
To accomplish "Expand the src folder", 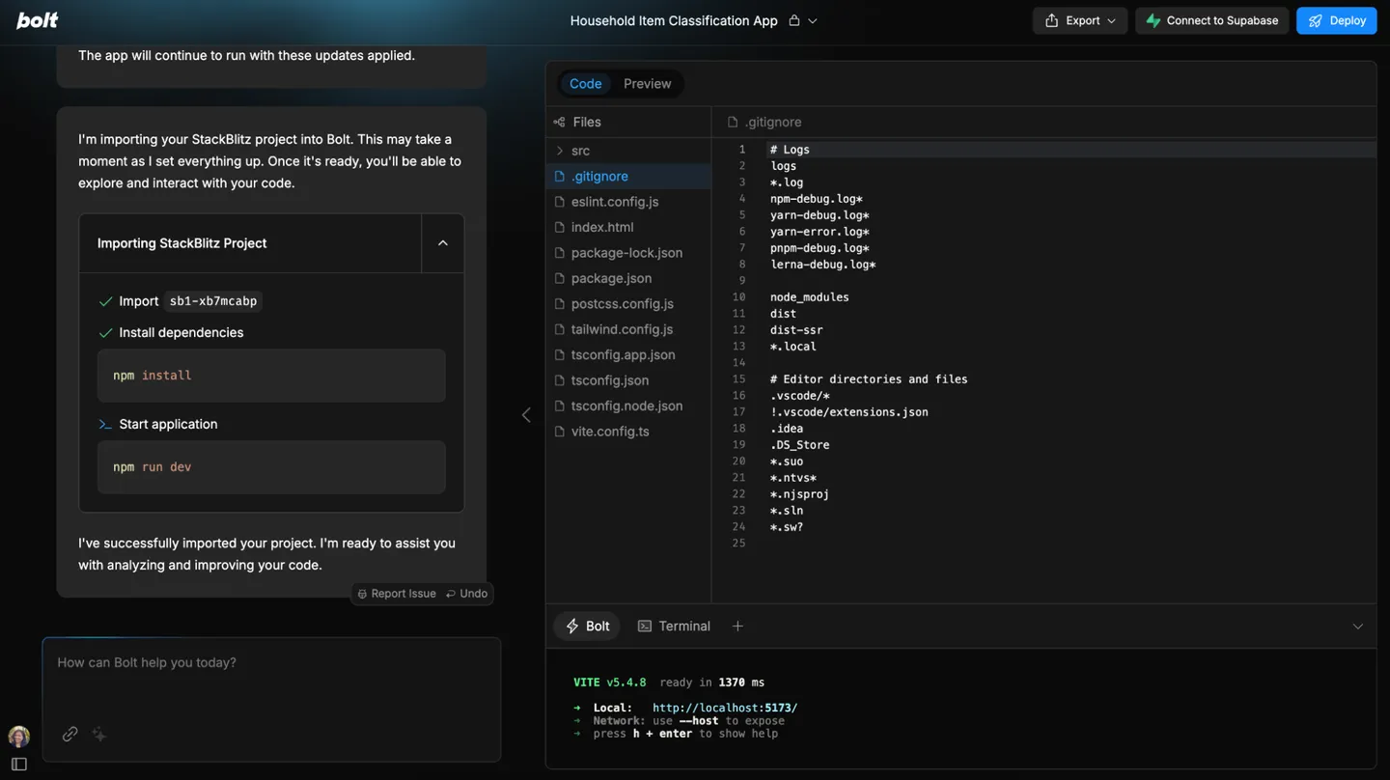I will [580, 151].
